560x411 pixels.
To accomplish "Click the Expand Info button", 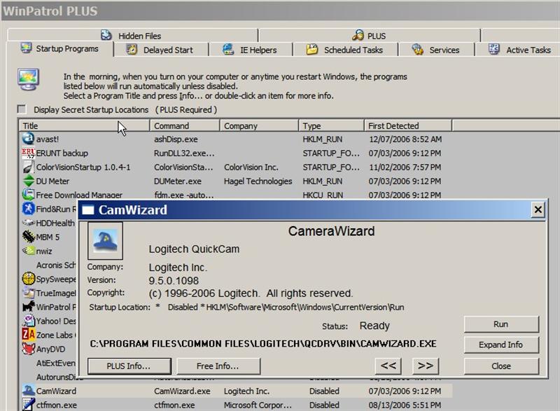I will click(501, 344).
